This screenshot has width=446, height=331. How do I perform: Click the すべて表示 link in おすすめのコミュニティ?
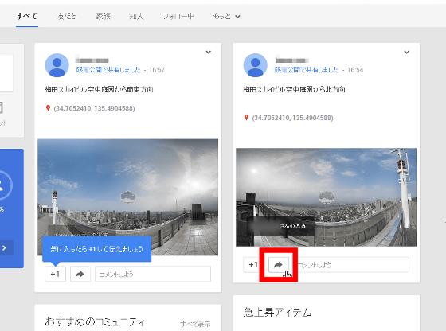(195, 324)
